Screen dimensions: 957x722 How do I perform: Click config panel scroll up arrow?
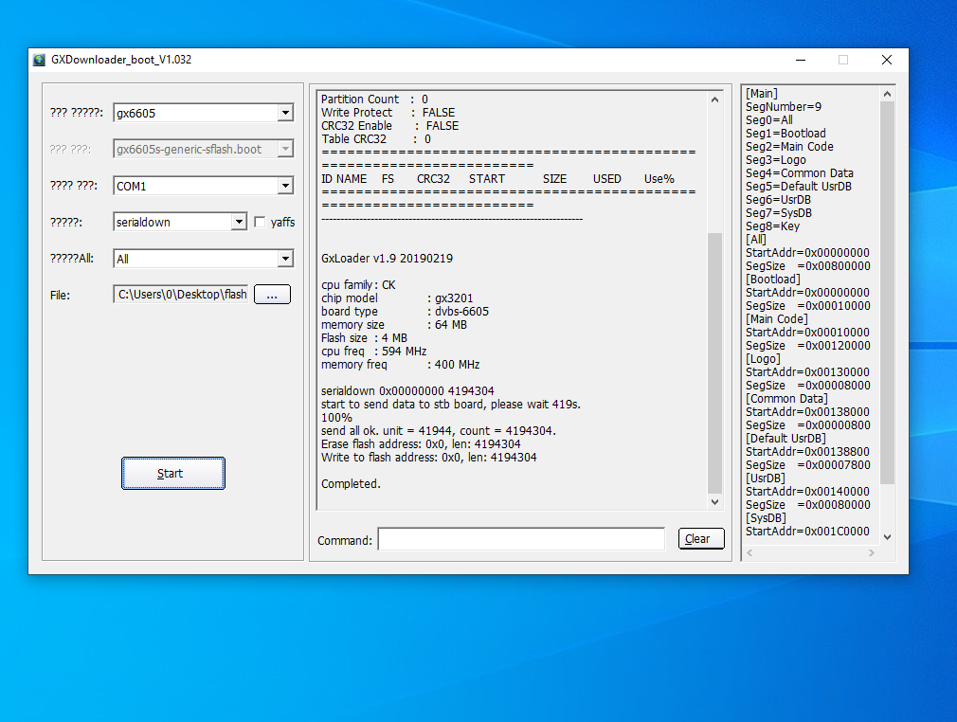coord(888,94)
